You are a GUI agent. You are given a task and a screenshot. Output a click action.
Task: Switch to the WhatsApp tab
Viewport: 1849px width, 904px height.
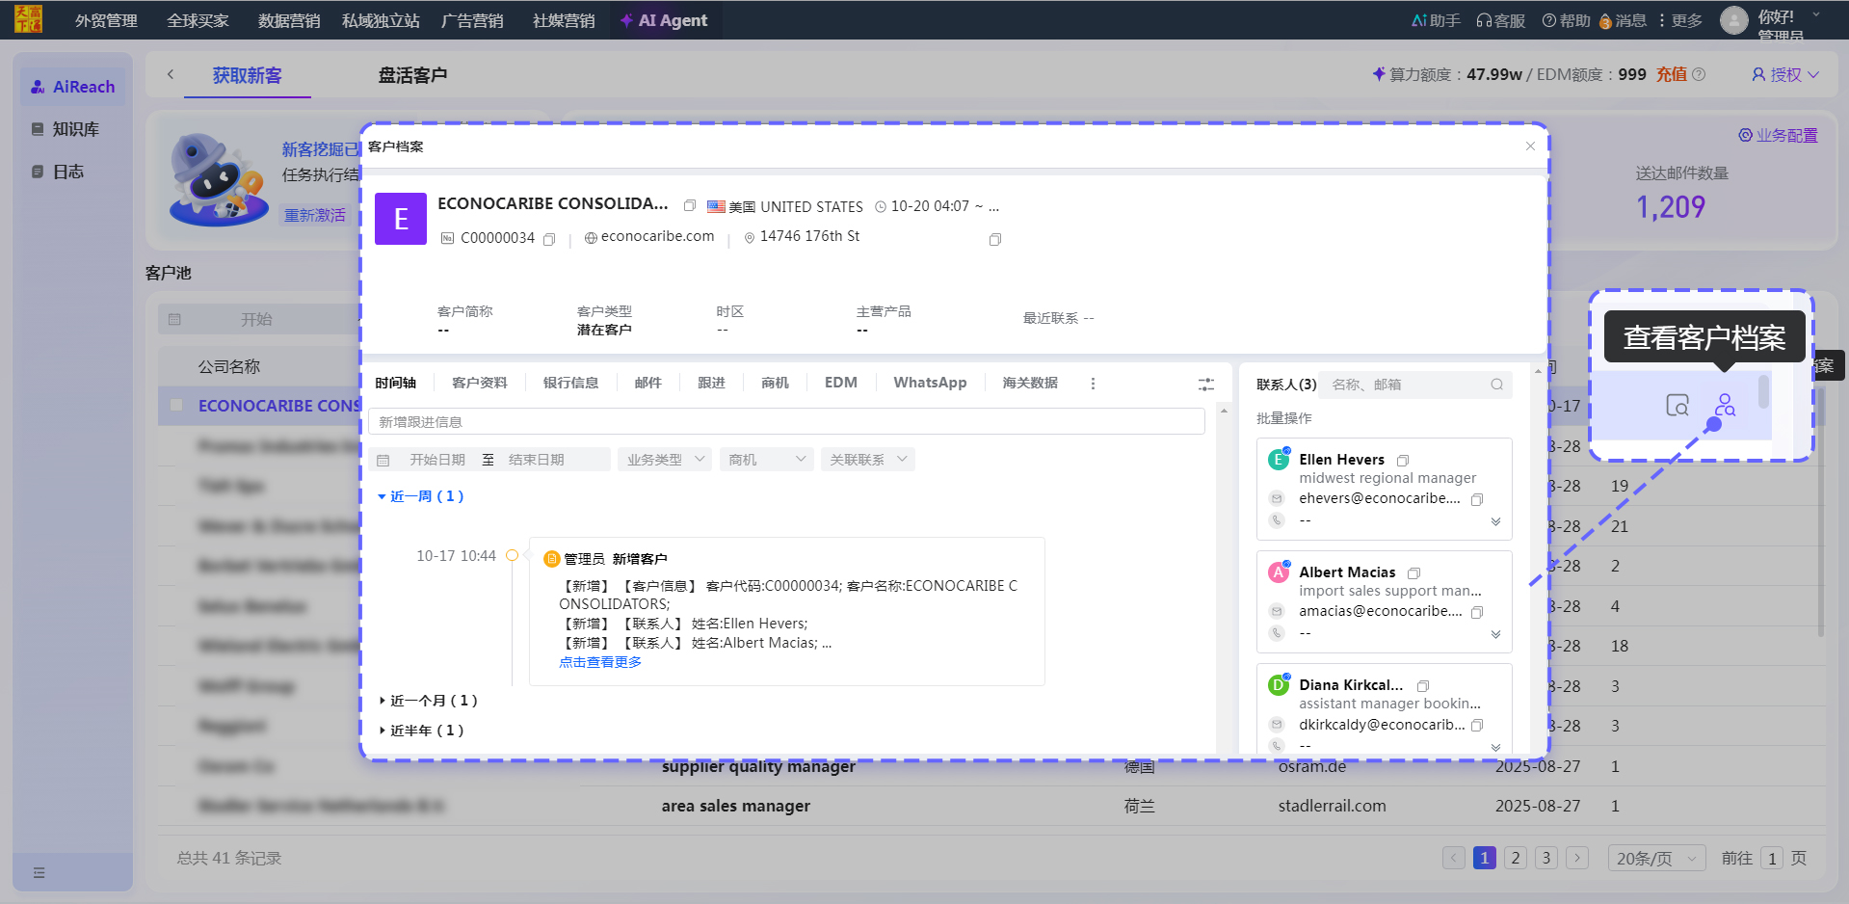(x=929, y=383)
